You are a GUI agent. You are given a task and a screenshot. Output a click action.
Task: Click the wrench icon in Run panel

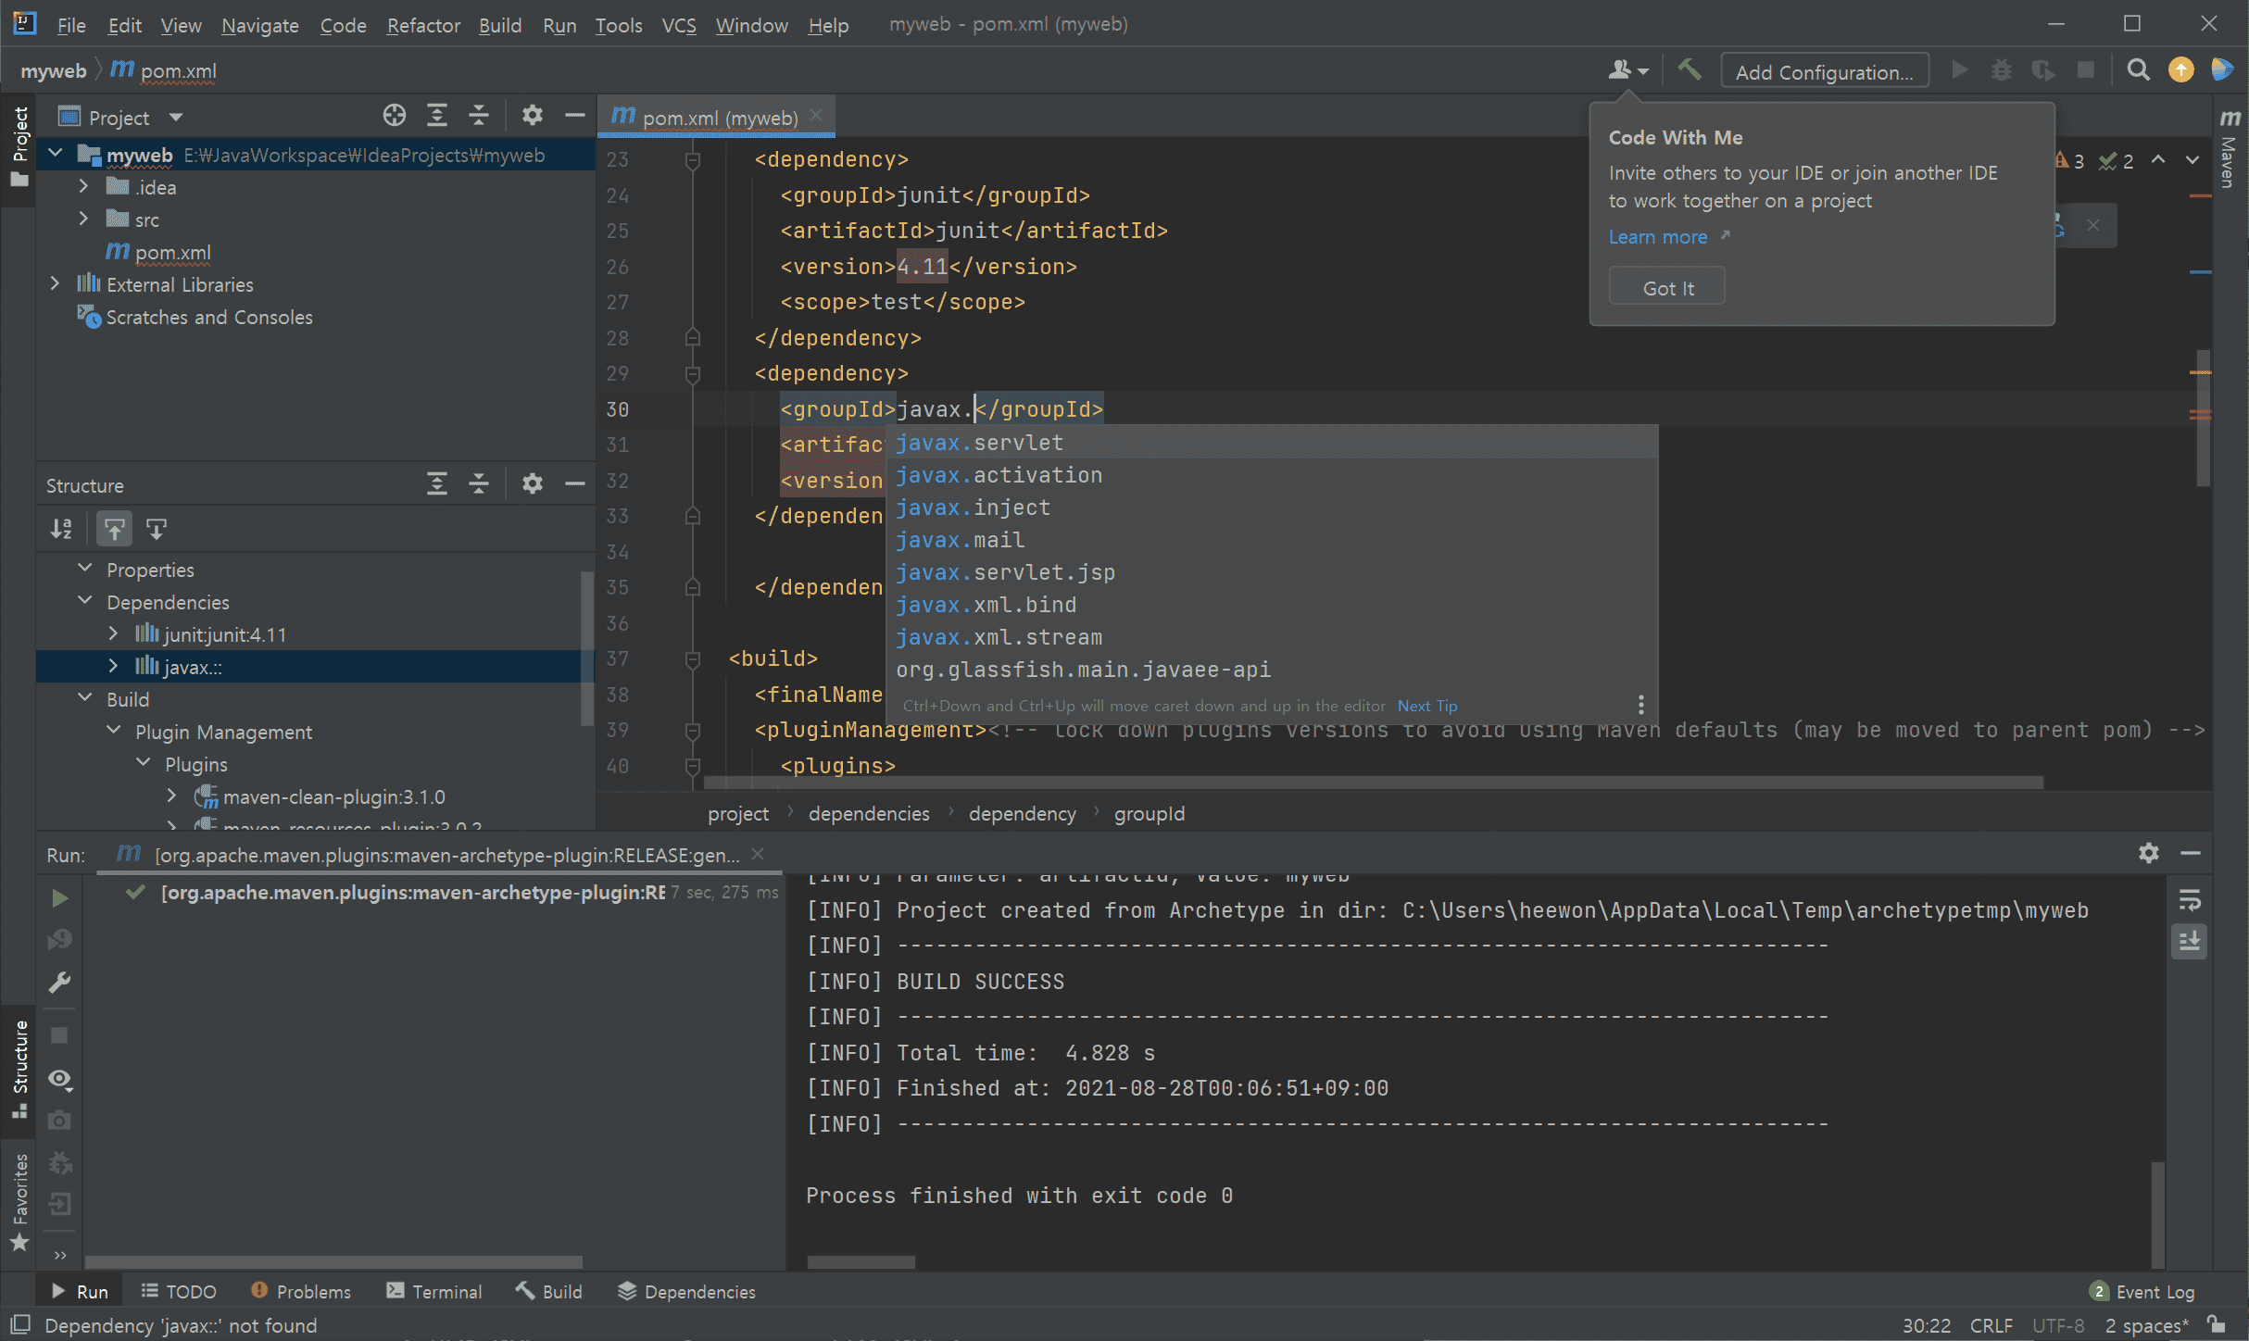pos(59,982)
